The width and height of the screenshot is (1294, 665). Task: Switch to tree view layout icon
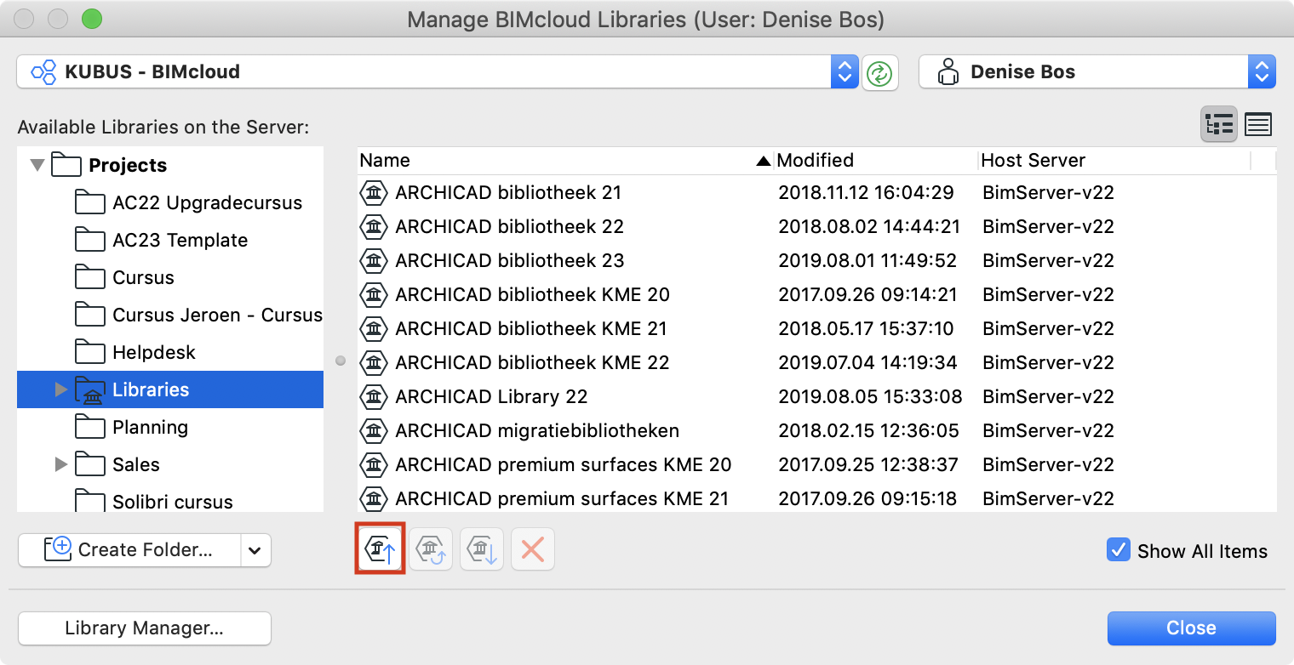(x=1219, y=125)
